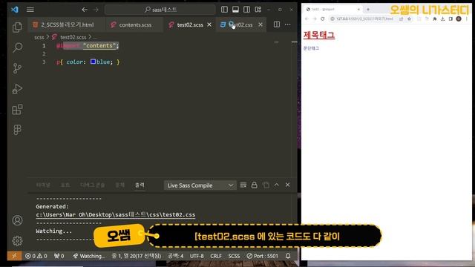
Task: Close the test02.css tab
Action: click(x=261, y=24)
